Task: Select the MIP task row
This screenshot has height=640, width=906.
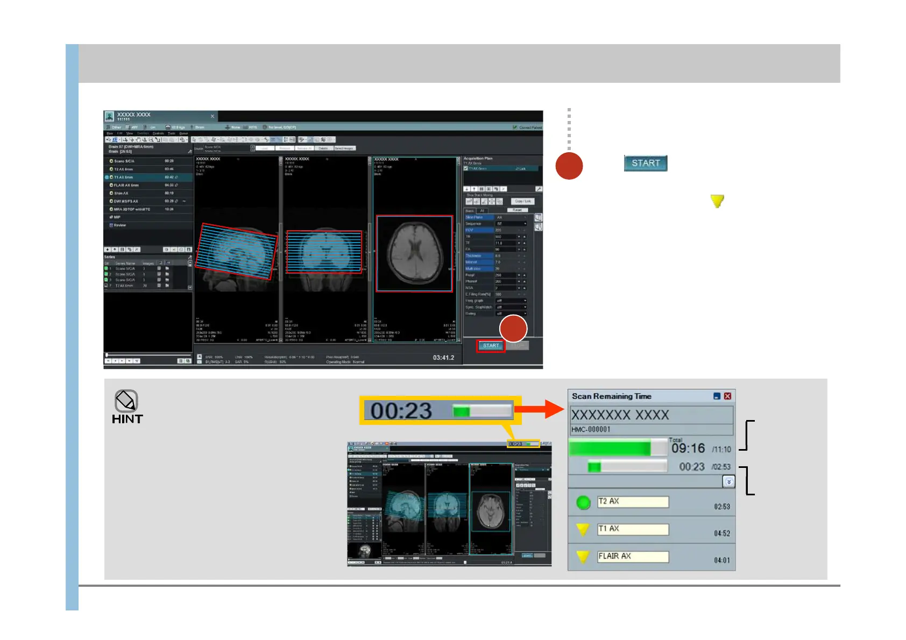Action: point(148,217)
